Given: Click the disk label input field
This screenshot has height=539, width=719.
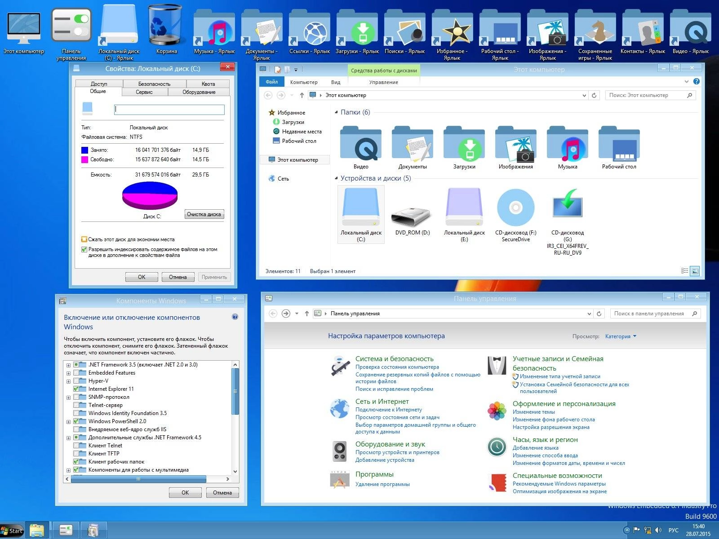Looking at the screenshot, I should (169, 109).
